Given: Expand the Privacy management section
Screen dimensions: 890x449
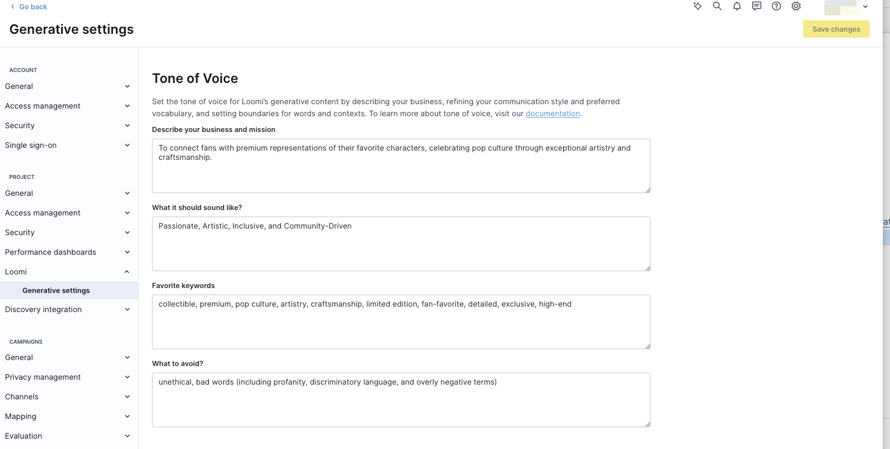Looking at the screenshot, I should pyautogui.click(x=127, y=377).
